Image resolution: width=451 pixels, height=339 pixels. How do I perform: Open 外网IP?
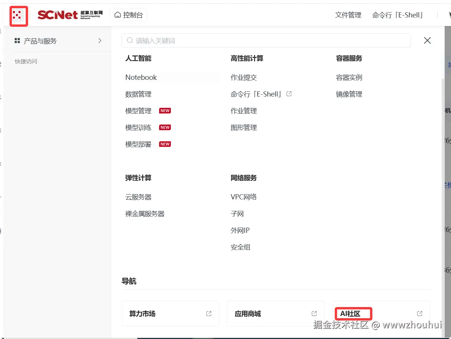240,230
